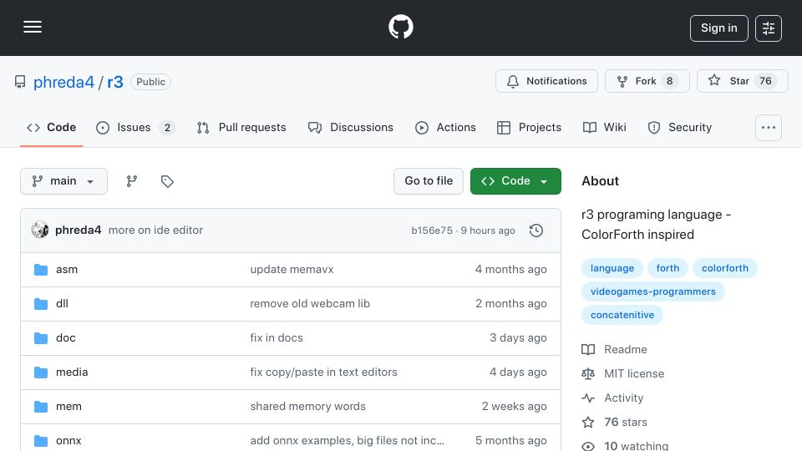Click the Sign in button
This screenshot has width=802, height=451.
pyautogui.click(x=718, y=28)
